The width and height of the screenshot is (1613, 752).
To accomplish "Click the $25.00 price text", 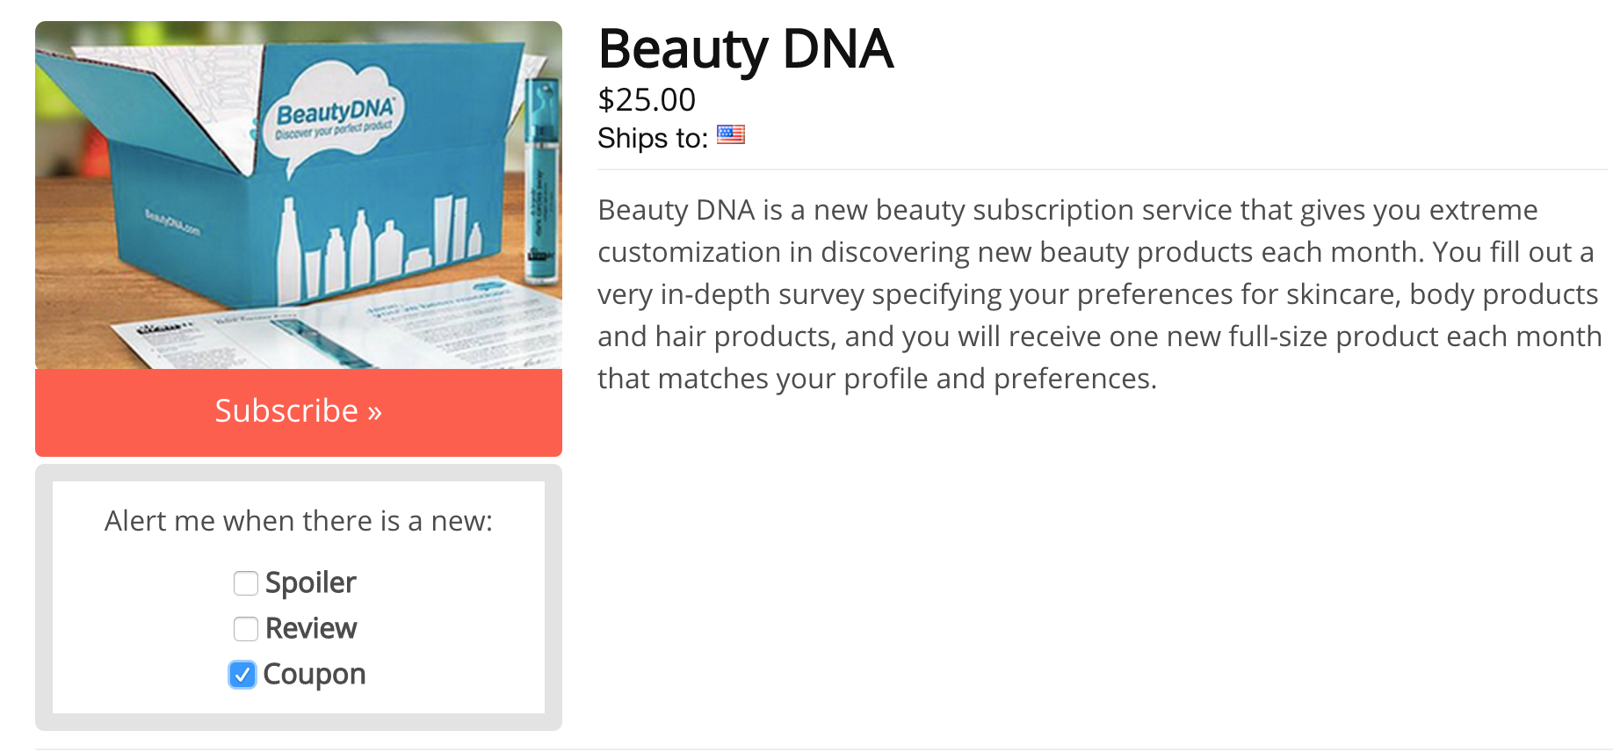I will coord(647,100).
